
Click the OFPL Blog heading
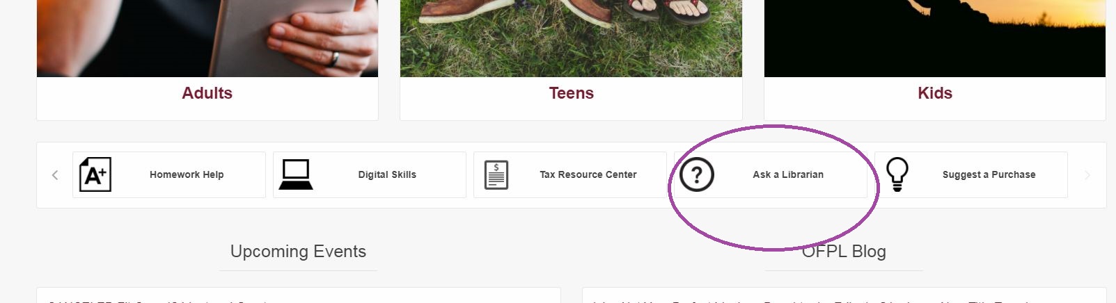click(844, 252)
